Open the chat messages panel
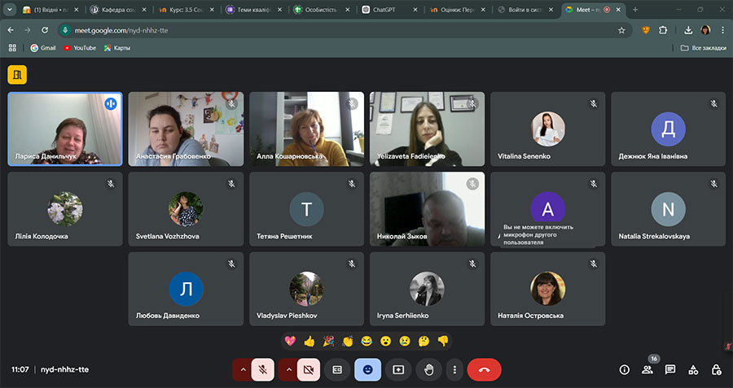 (670, 369)
